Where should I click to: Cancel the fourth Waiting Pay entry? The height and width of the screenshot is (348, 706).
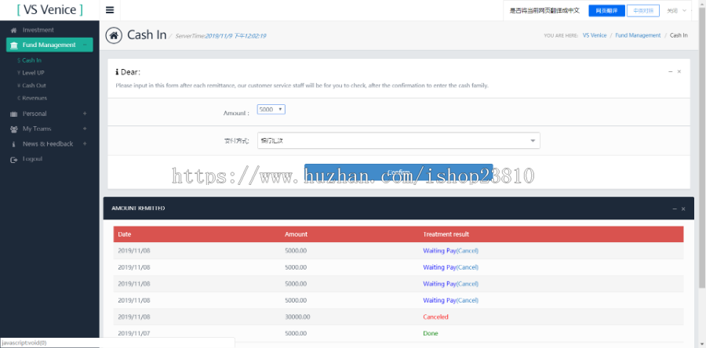[468, 300]
